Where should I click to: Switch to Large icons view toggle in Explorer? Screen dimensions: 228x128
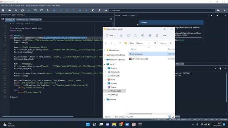tap(173, 117)
